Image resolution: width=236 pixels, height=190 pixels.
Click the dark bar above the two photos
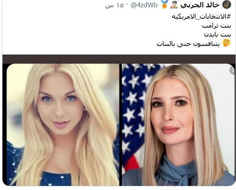coord(119,59)
